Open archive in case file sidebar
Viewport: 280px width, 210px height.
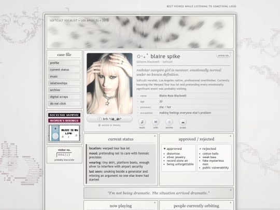coord(64,90)
